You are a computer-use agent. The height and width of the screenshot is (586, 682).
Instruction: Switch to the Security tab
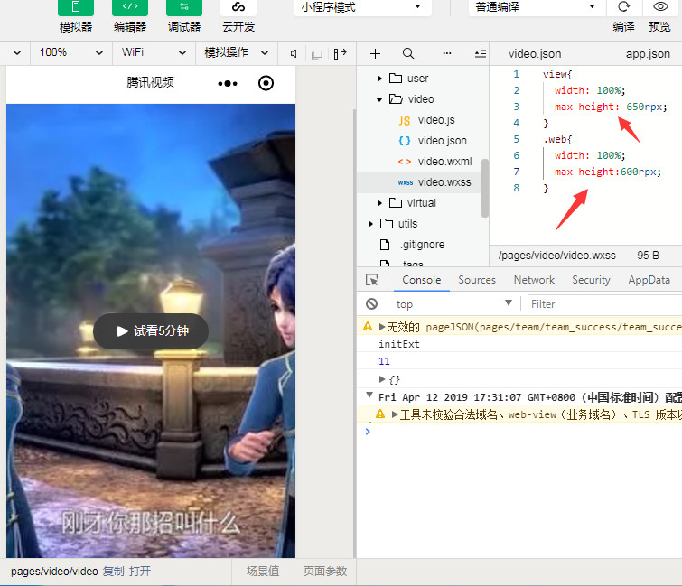tap(591, 280)
